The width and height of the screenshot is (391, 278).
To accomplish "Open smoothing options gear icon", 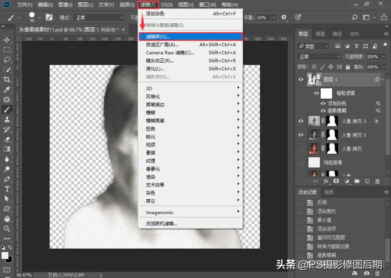I will click(x=283, y=17).
